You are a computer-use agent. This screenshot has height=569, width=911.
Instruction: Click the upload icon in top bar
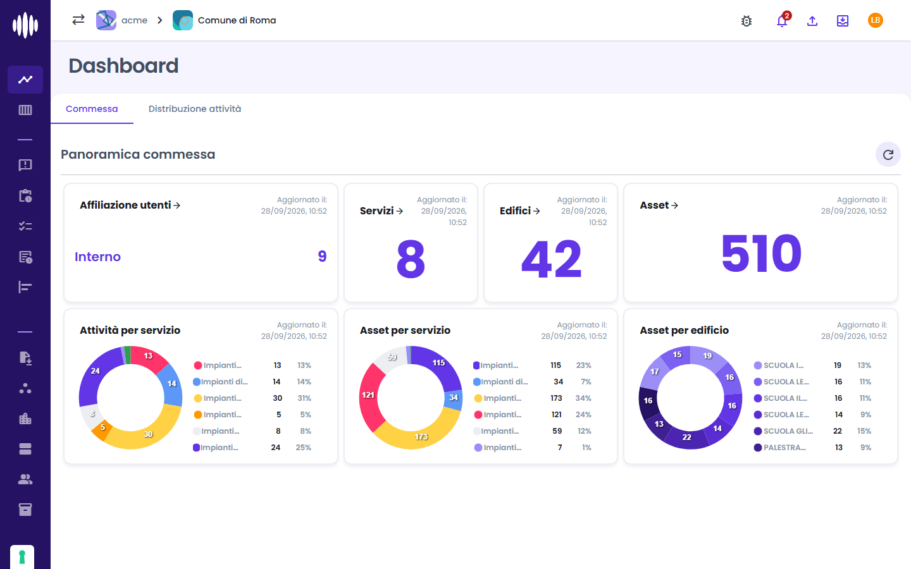click(x=812, y=21)
